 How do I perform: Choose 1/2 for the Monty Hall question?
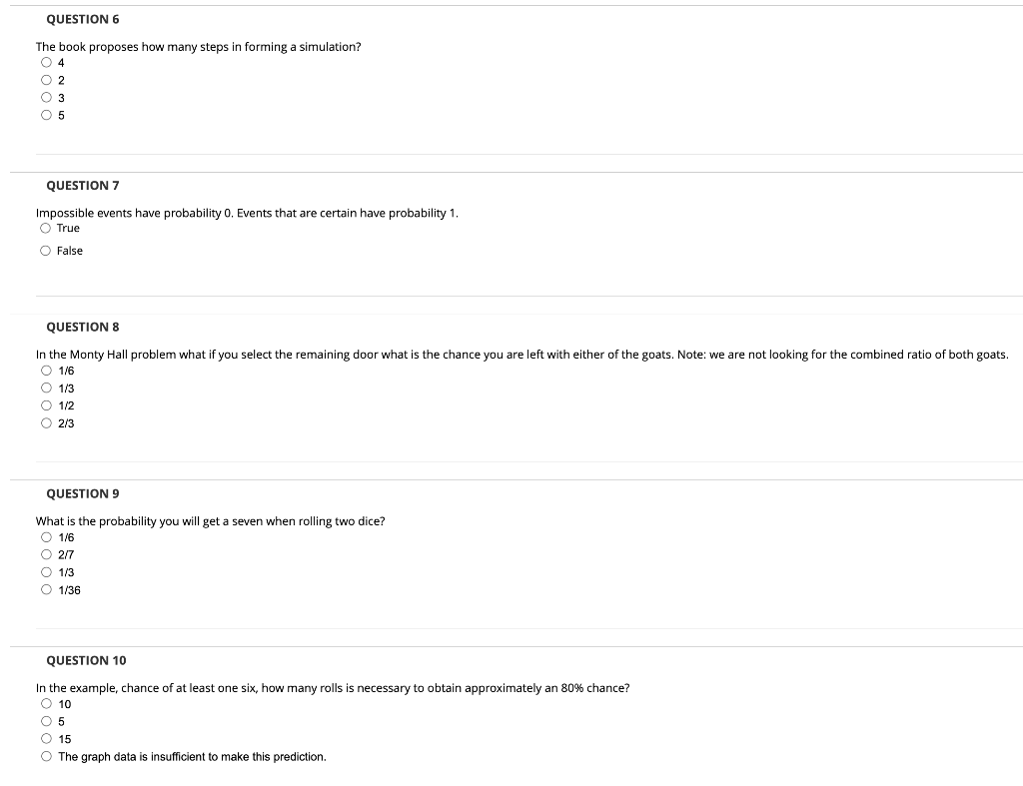(x=46, y=405)
